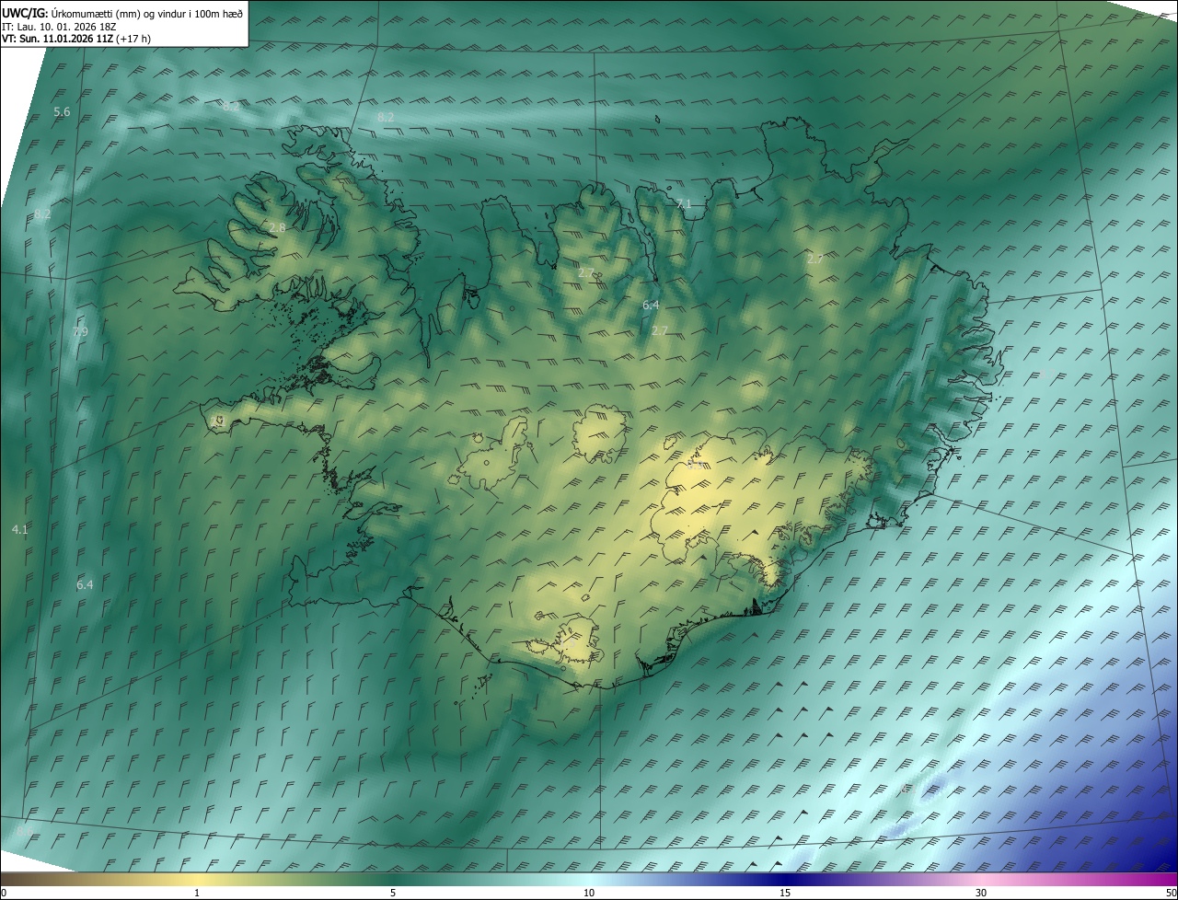Click the '1' tick on the color scale
The height and width of the screenshot is (900, 1178).
tap(197, 893)
